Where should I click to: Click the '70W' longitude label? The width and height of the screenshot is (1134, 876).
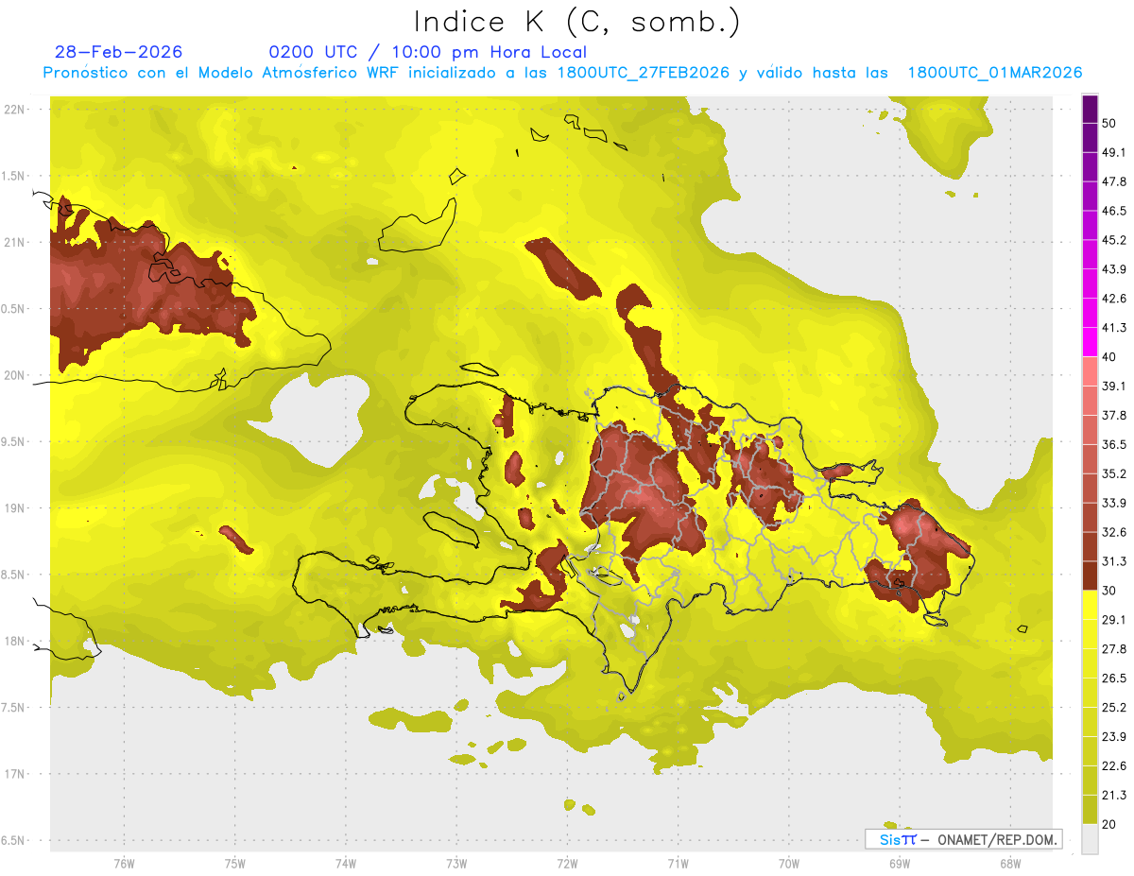coord(788,865)
